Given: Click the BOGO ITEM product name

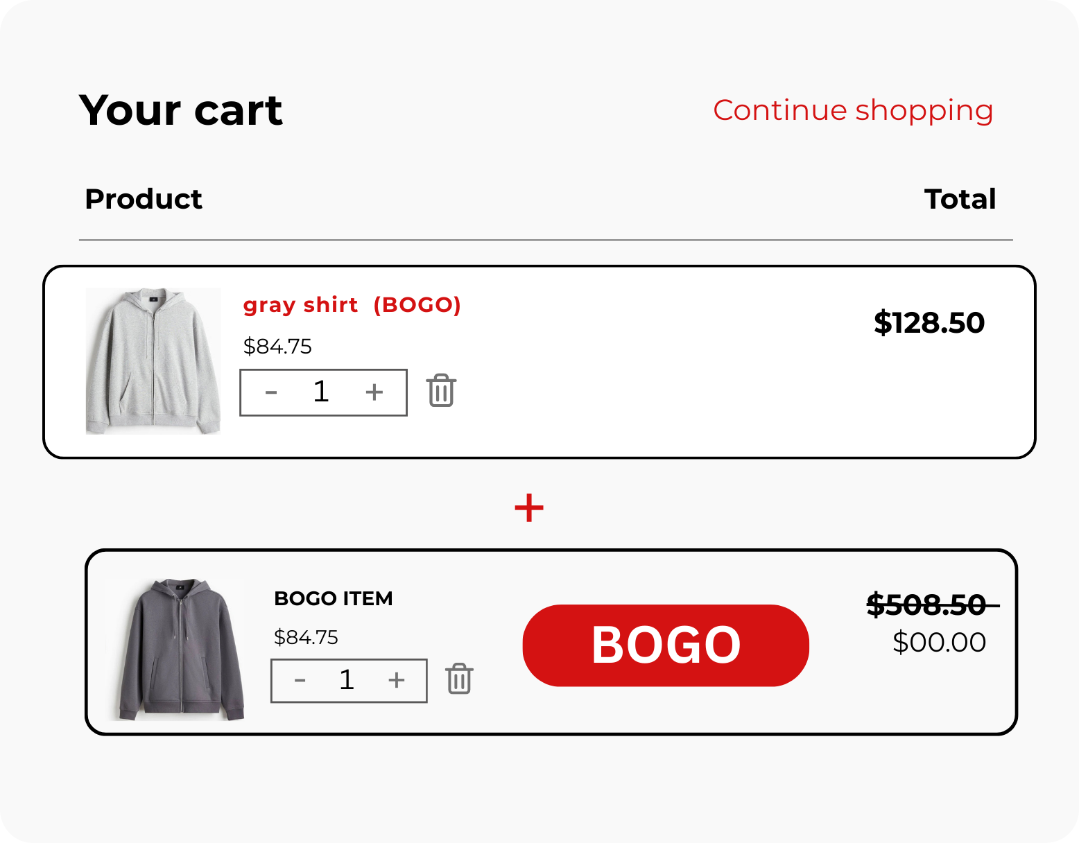Looking at the screenshot, I should pos(334,598).
